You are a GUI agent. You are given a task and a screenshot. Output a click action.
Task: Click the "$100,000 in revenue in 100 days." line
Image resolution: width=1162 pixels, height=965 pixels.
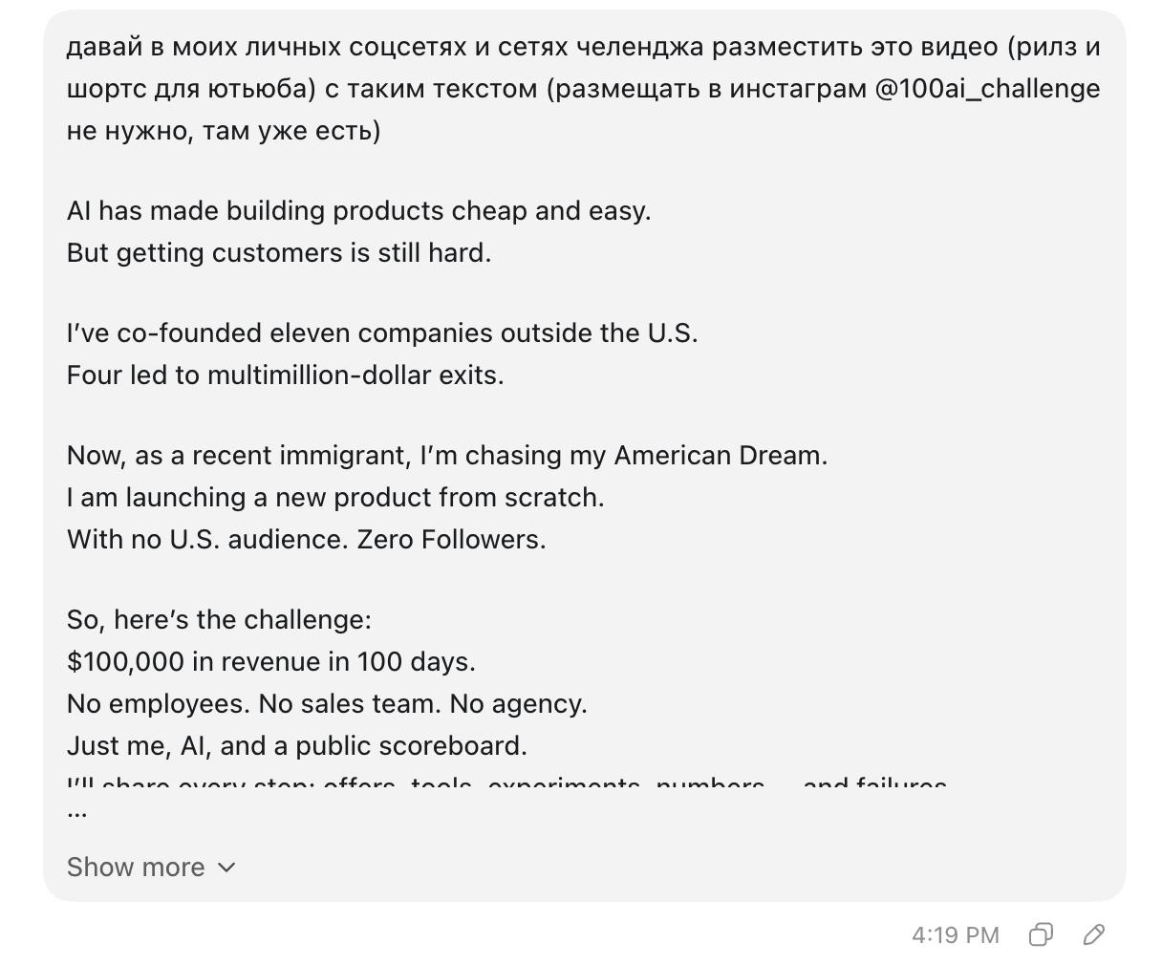(x=271, y=661)
